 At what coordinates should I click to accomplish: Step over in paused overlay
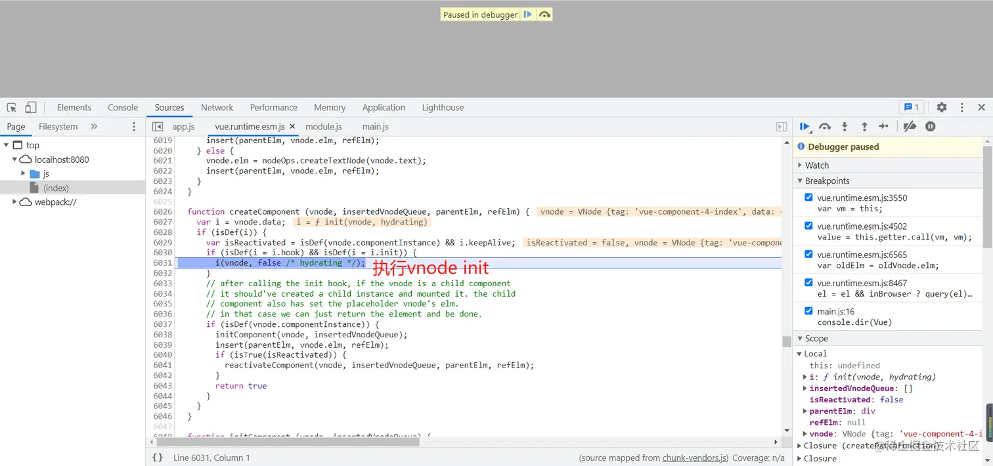click(544, 14)
